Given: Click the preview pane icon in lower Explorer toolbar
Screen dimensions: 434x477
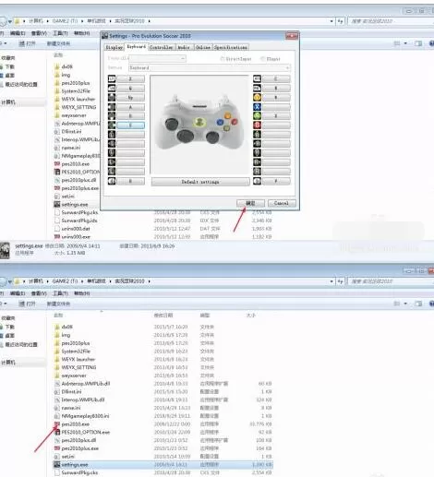Looking at the screenshot, I should tap(418, 304).
